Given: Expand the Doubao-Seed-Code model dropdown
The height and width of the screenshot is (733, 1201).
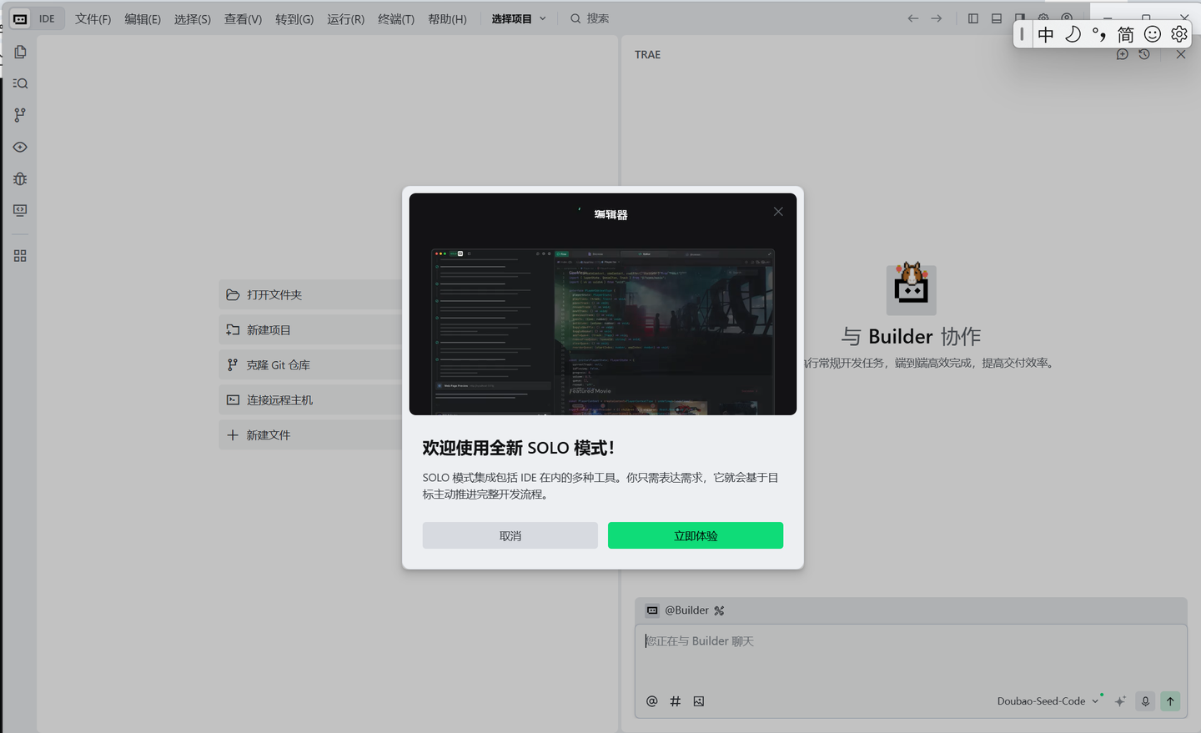Looking at the screenshot, I should tap(1048, 701).
